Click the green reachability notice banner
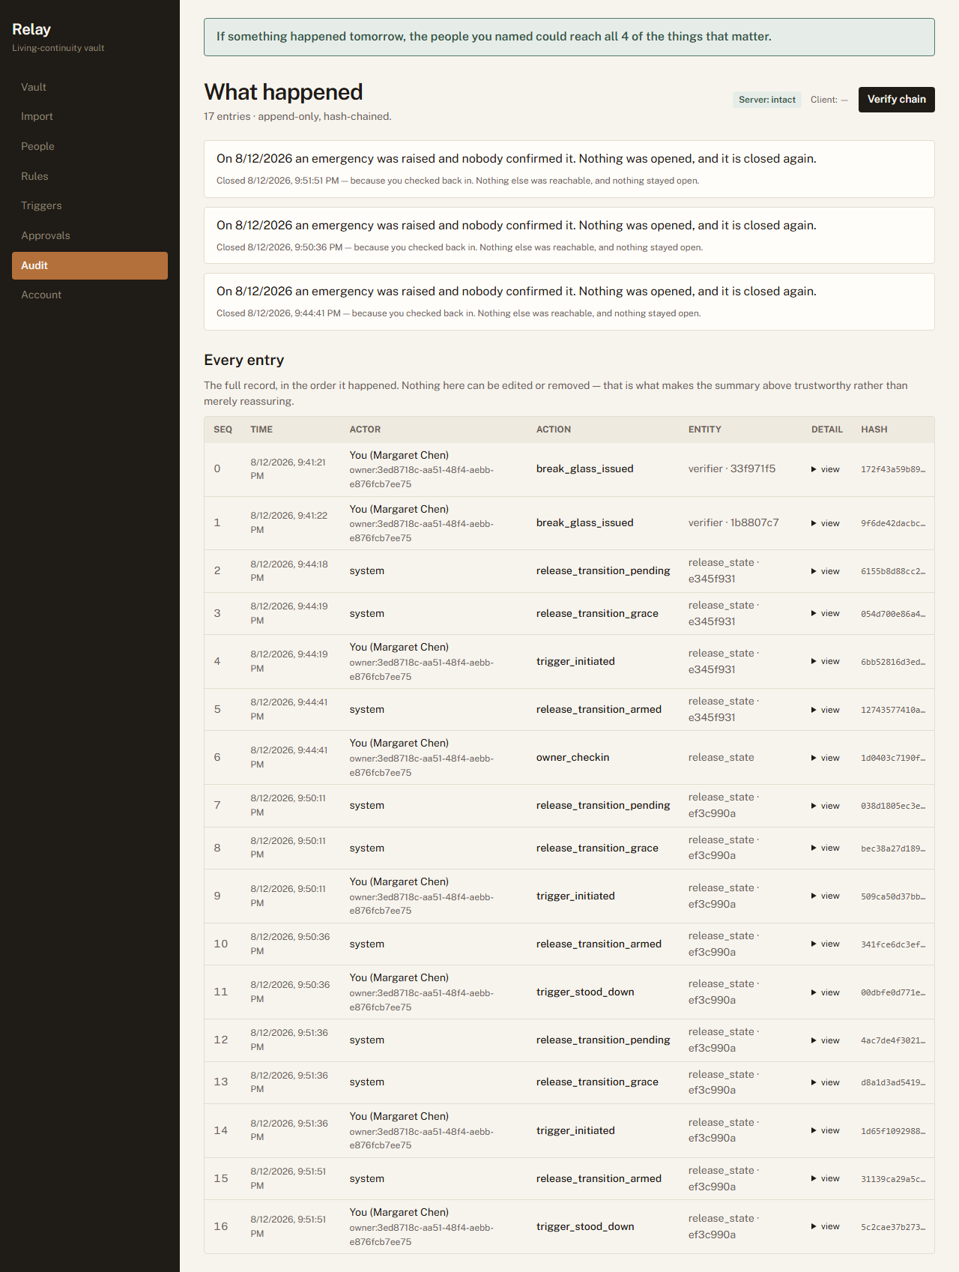The width and height of the screenshot is (959, 1272). 569,37
